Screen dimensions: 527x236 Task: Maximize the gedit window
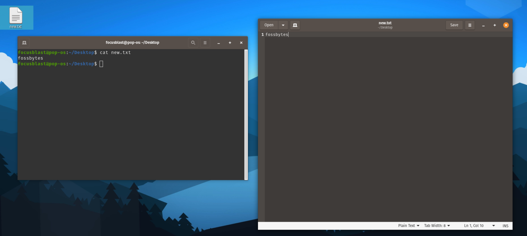pos(494,25)
